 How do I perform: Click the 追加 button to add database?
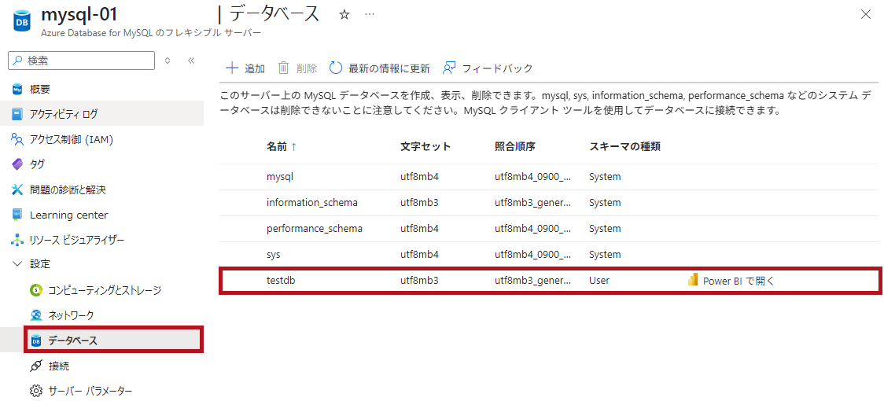click(x=245, y=68)
